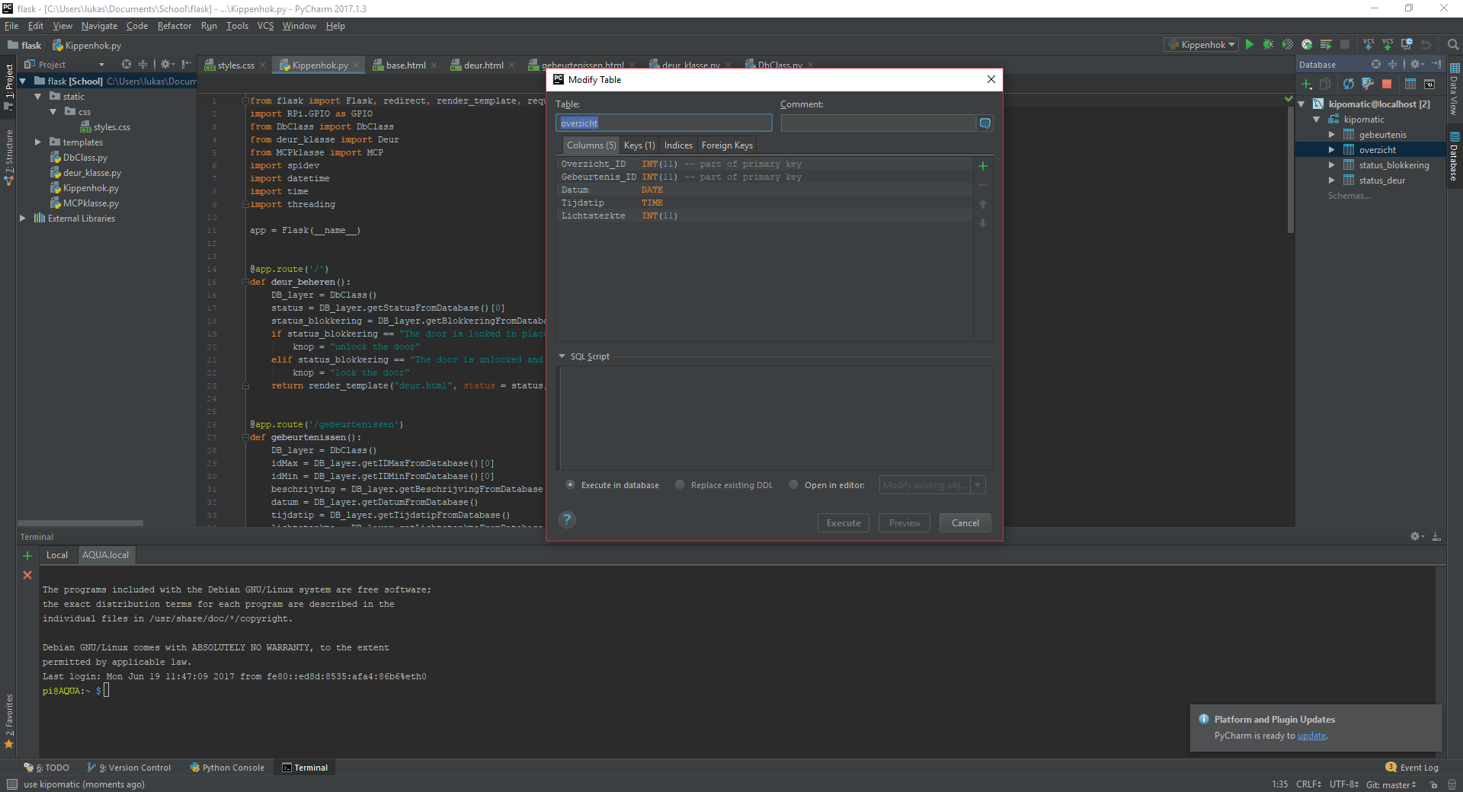The width and height of the screenshot is (1463, 792).
Task: Open Kippenhok run configuration dropdown
Action: [1202, 45]
